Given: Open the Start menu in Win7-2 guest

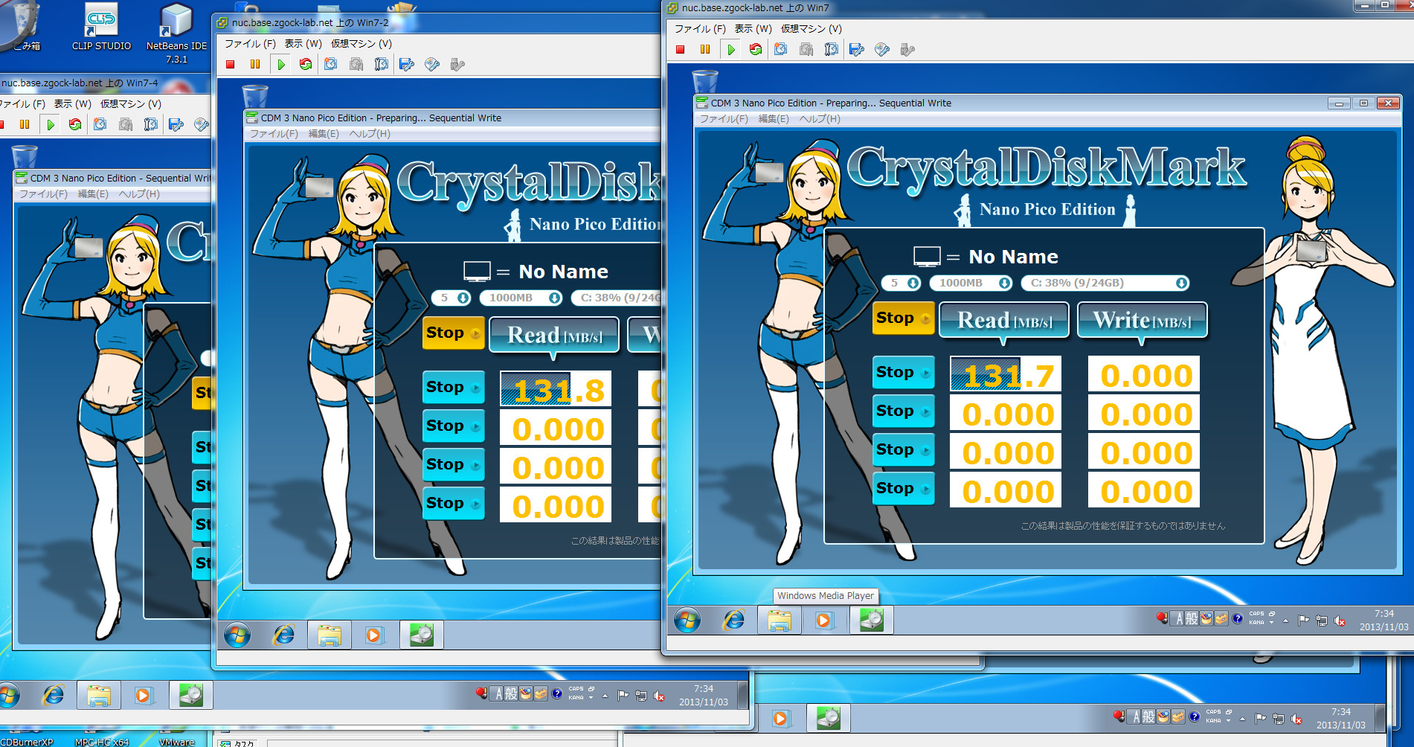Looking at the screenshot, I should pos(237,635).
